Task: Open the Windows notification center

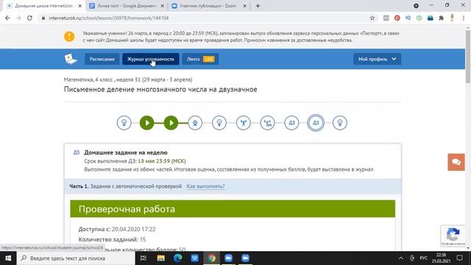Action: click(459, 258)
